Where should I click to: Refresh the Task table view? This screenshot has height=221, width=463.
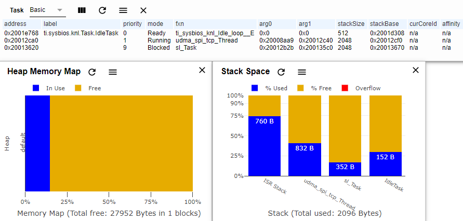(x=102, y=10)
